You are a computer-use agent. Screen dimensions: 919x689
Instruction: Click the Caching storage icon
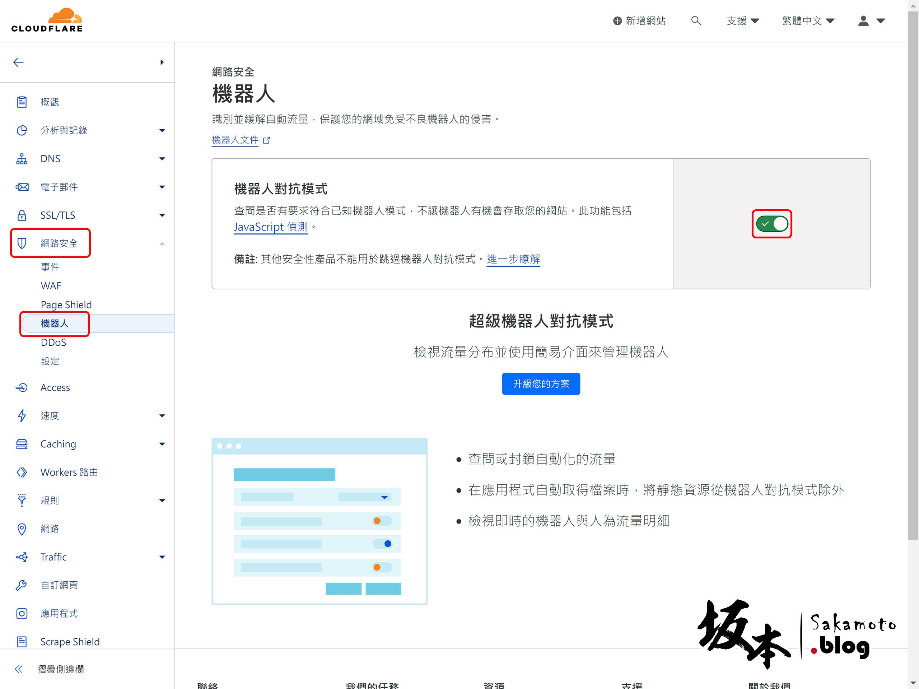click(22, 444)
